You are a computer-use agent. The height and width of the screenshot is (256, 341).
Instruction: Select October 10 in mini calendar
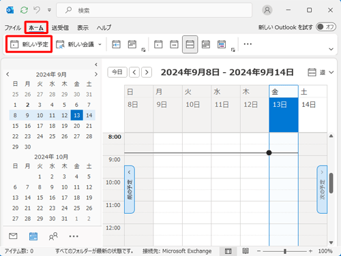64,187
